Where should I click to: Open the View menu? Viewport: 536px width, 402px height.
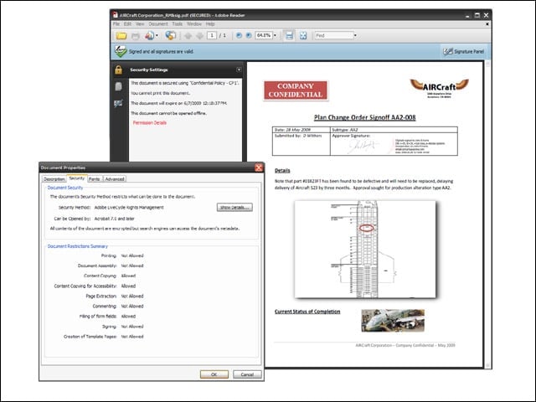pyautogui.click(x=140, y=24)
